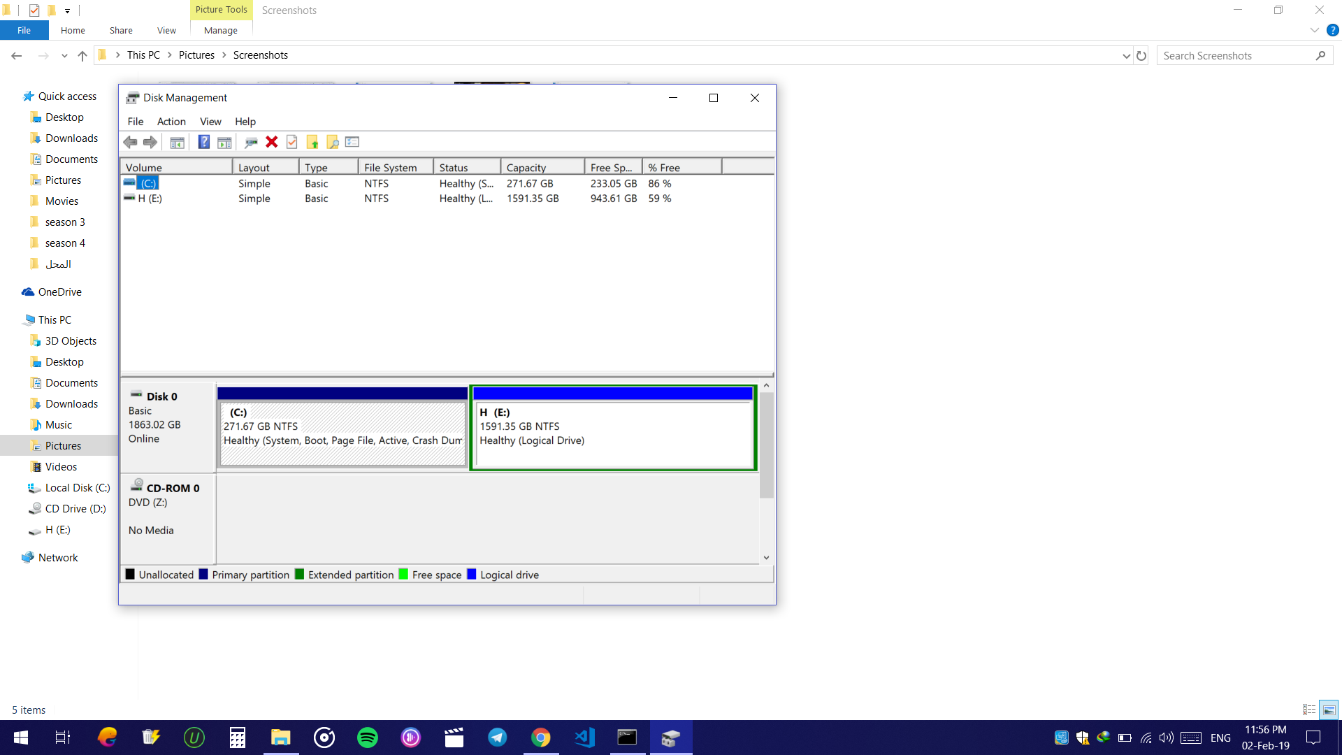The image size is (1342, 755).
Task: Select the H (E:) partition block
Action: pos(613,433)
